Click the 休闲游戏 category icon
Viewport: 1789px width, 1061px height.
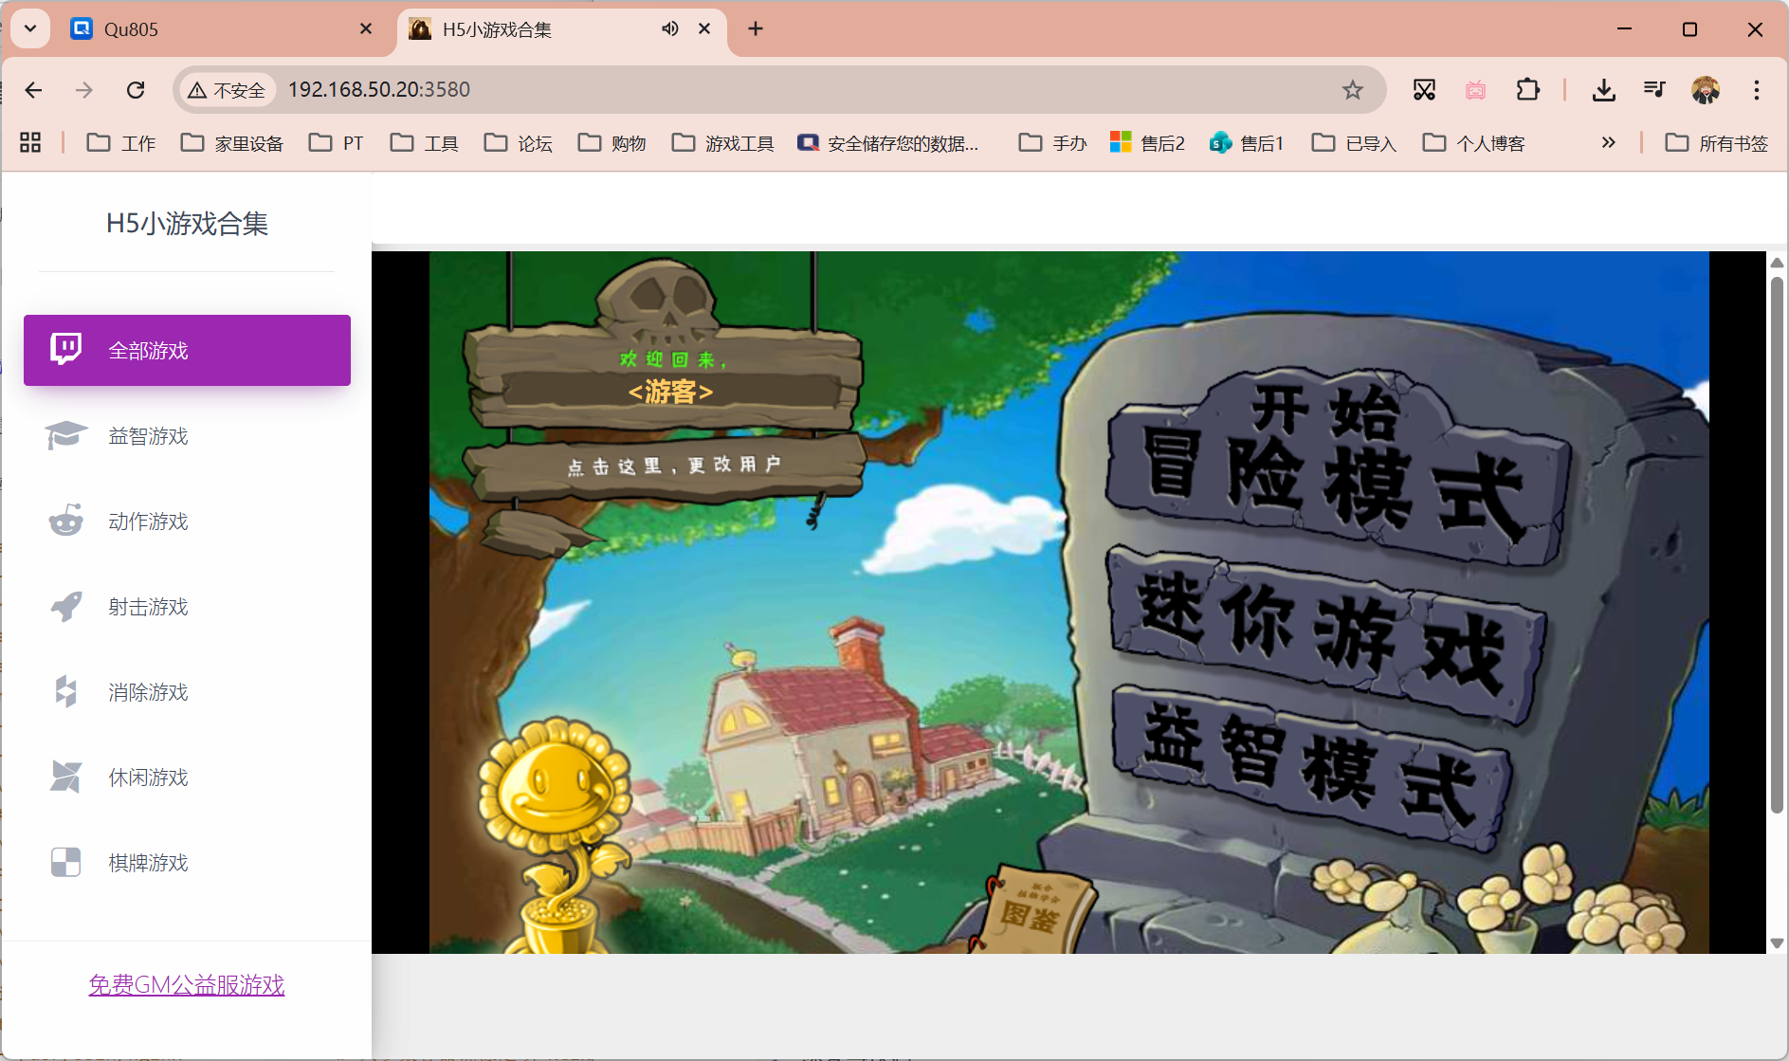[x=65, y=777]
